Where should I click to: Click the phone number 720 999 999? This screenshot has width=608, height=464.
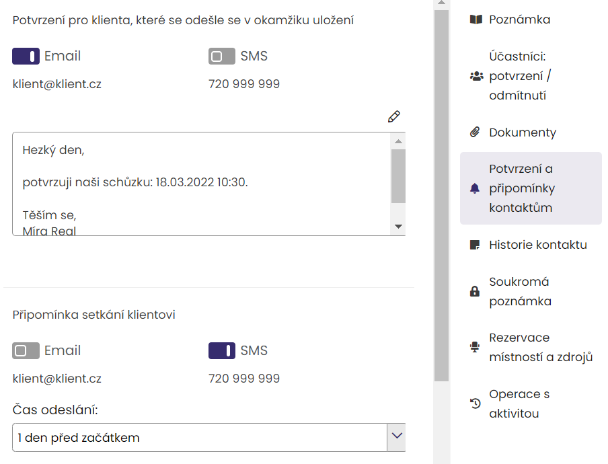[x=244, y=83]
